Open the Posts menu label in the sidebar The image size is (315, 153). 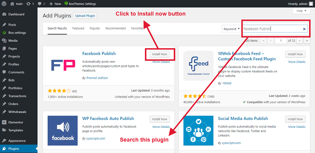12,25
